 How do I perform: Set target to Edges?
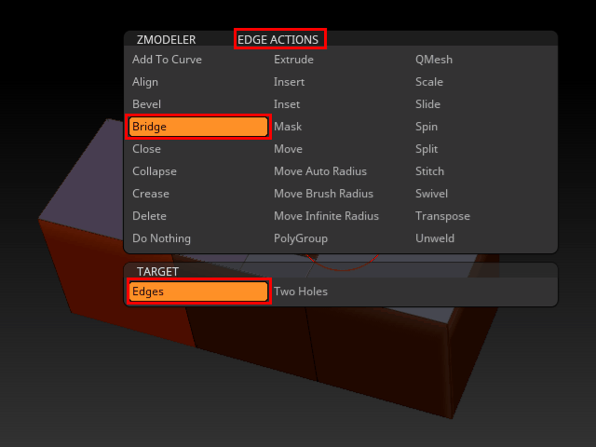pyautogui.click(x=197, y=291)
